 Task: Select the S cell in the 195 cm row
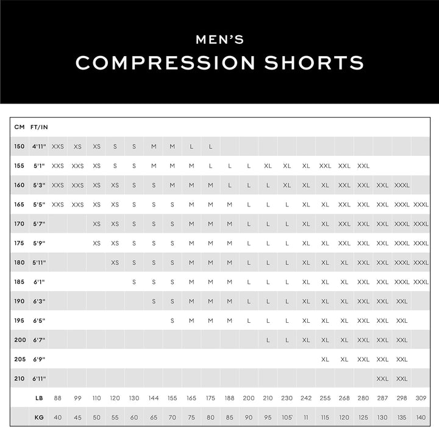(x=173, y=320)
